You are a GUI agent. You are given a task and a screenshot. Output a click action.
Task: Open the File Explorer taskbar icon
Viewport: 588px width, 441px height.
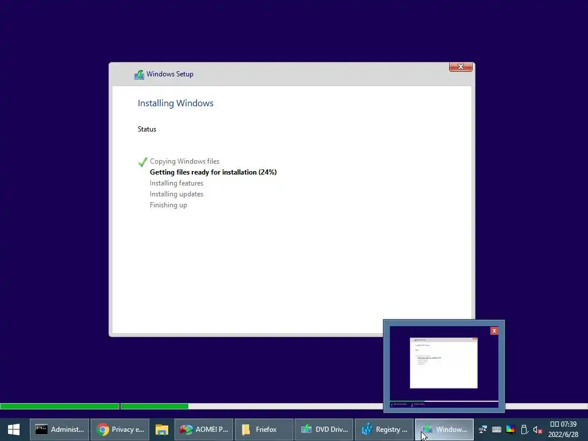161,430
